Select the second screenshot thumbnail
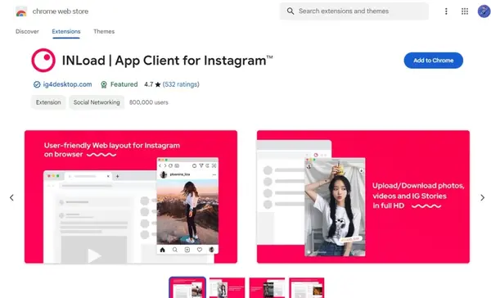 pos(227,287)
